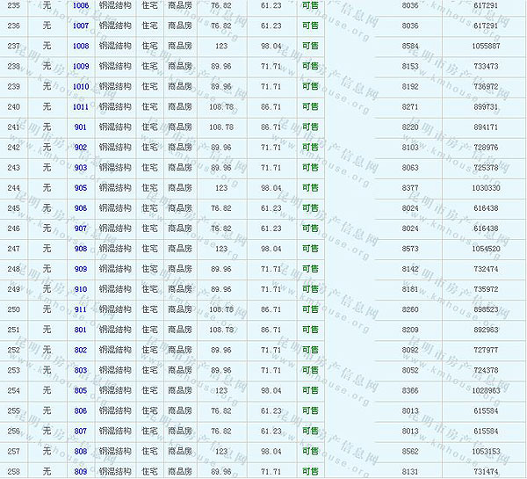The width and height of the screenshot is (527, 479).
Task: Click room 801 link
Action: tap(81, 330)
